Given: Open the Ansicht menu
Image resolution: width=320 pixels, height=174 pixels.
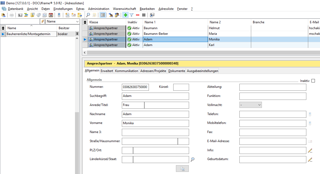Looking at the screenshot, I should 32,9.
